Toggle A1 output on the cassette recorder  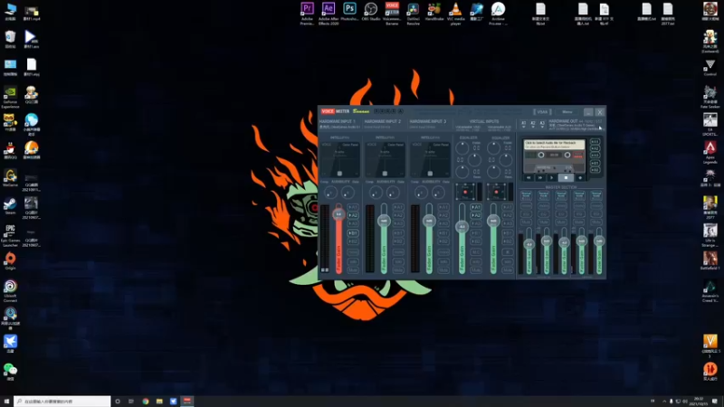[x=595, y=142]
